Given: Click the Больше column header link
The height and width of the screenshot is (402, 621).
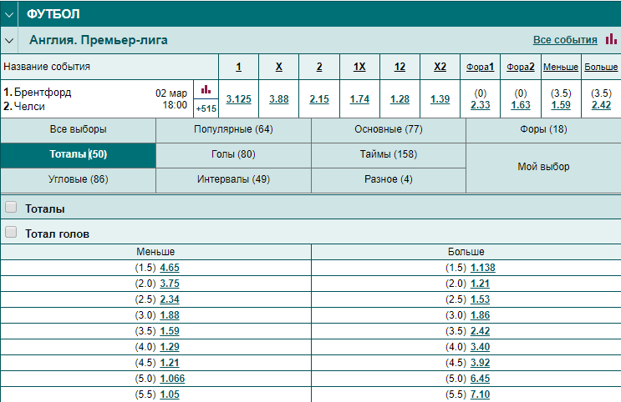Looking at the screenshot, I should tap(601, 68).
